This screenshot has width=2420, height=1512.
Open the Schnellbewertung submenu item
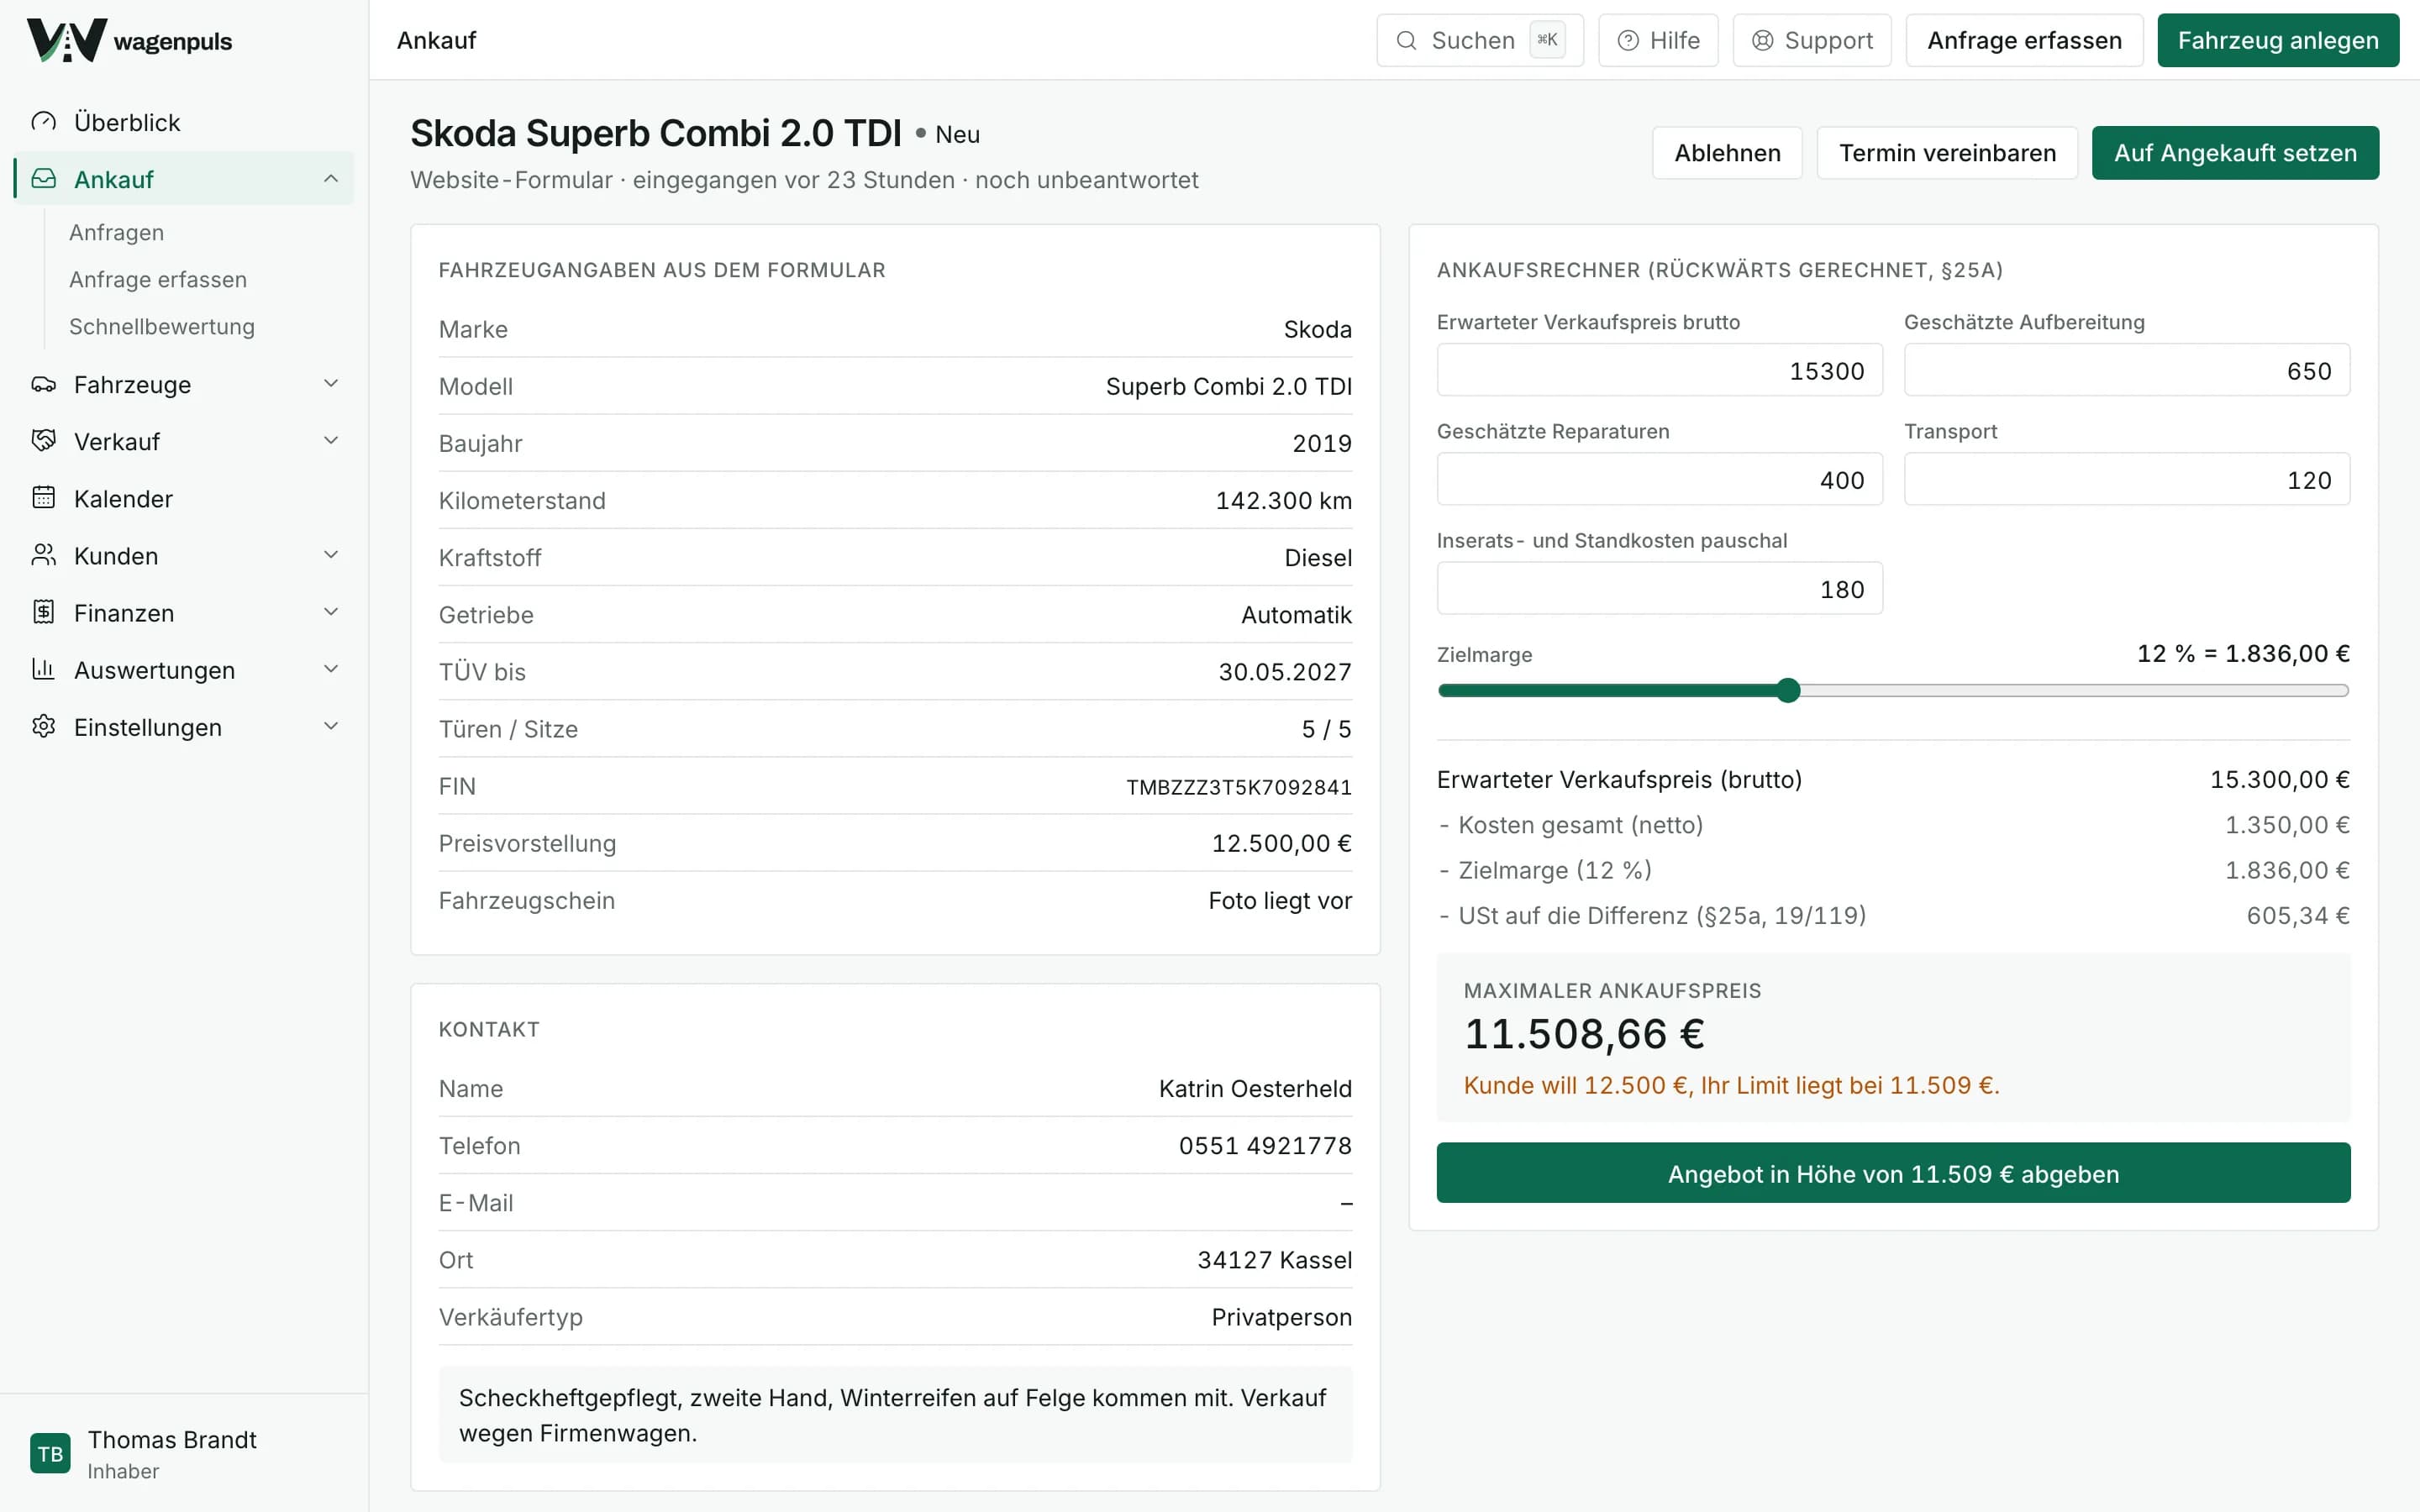[x=162, y=326]
